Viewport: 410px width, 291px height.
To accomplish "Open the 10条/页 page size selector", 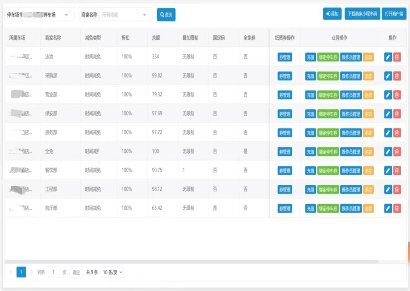I will [112, 272].
